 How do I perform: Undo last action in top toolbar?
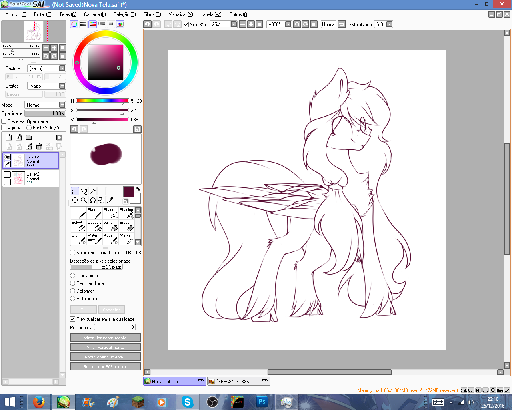(x=147, y=24)
